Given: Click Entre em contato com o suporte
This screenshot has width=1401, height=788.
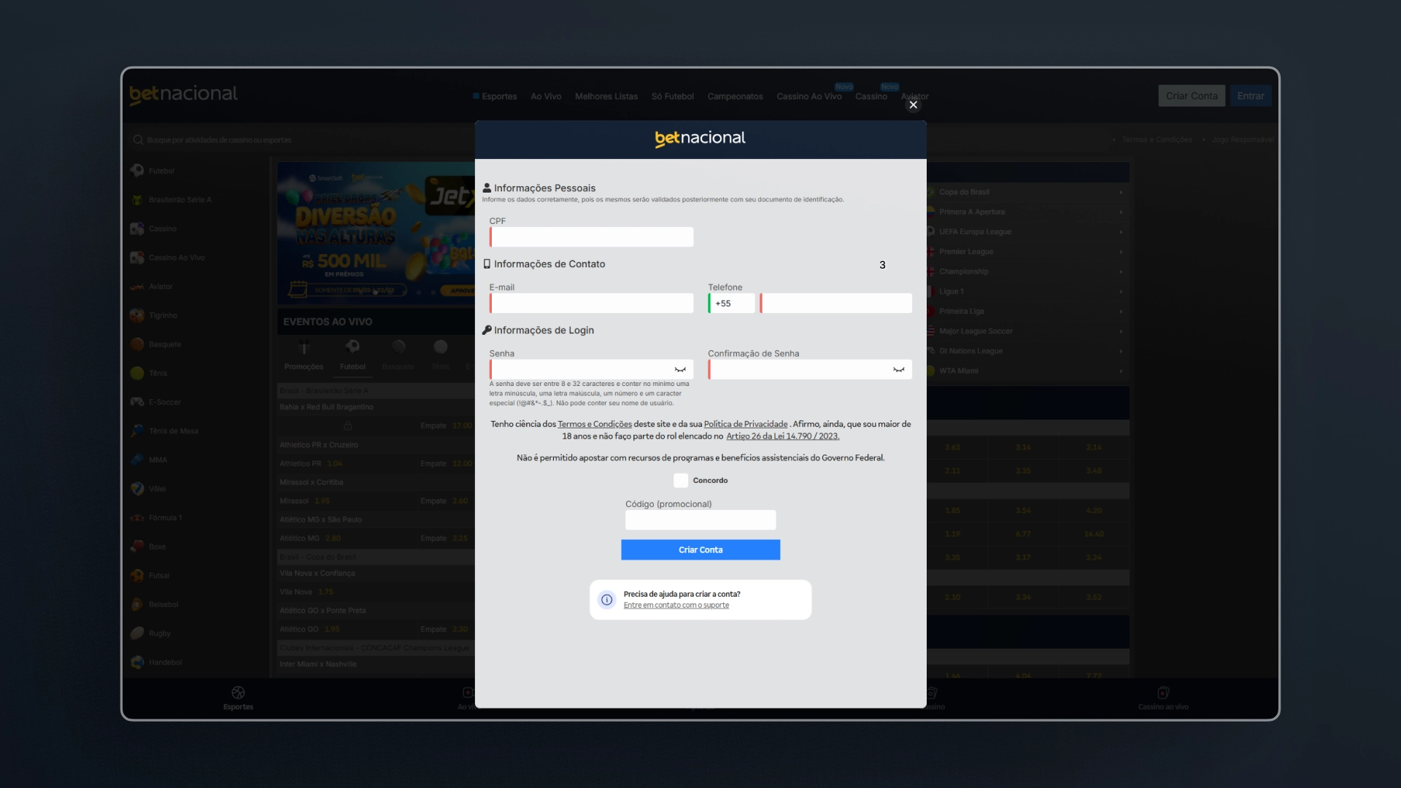Looking at the screenshot, I should [x=676, y=605].
